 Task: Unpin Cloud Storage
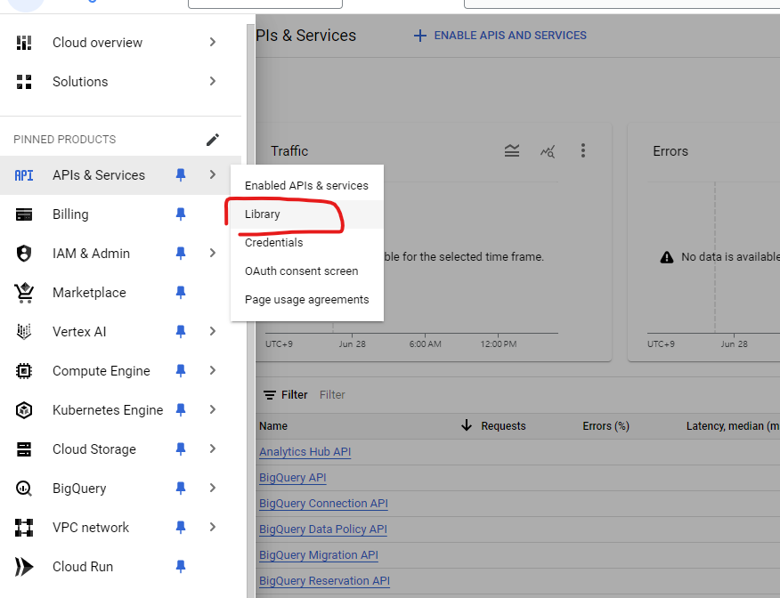[181, 449]
